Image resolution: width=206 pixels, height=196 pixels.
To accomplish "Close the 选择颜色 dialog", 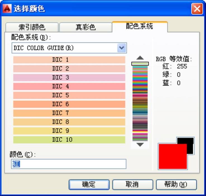I will [x=197, y=9].
